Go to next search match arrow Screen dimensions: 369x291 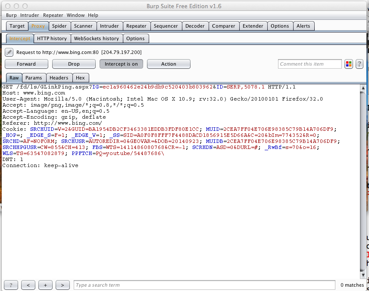click(63, 285)
